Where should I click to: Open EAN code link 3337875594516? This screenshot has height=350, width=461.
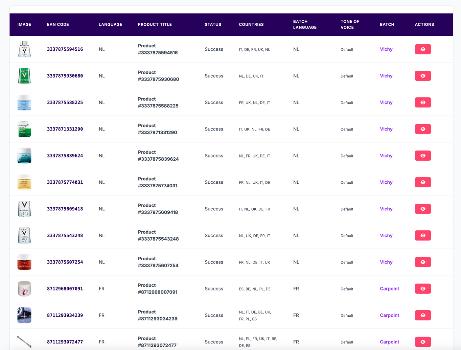pyautogui.click(x=65, y=49)
